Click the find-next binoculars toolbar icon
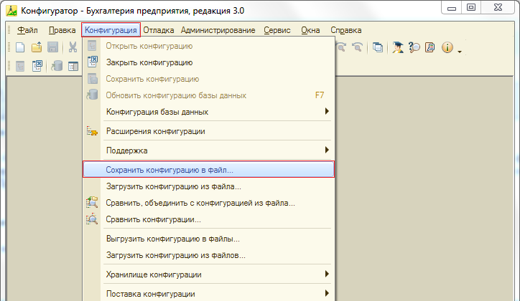520x301 pixels. click(x=357, y=47)
